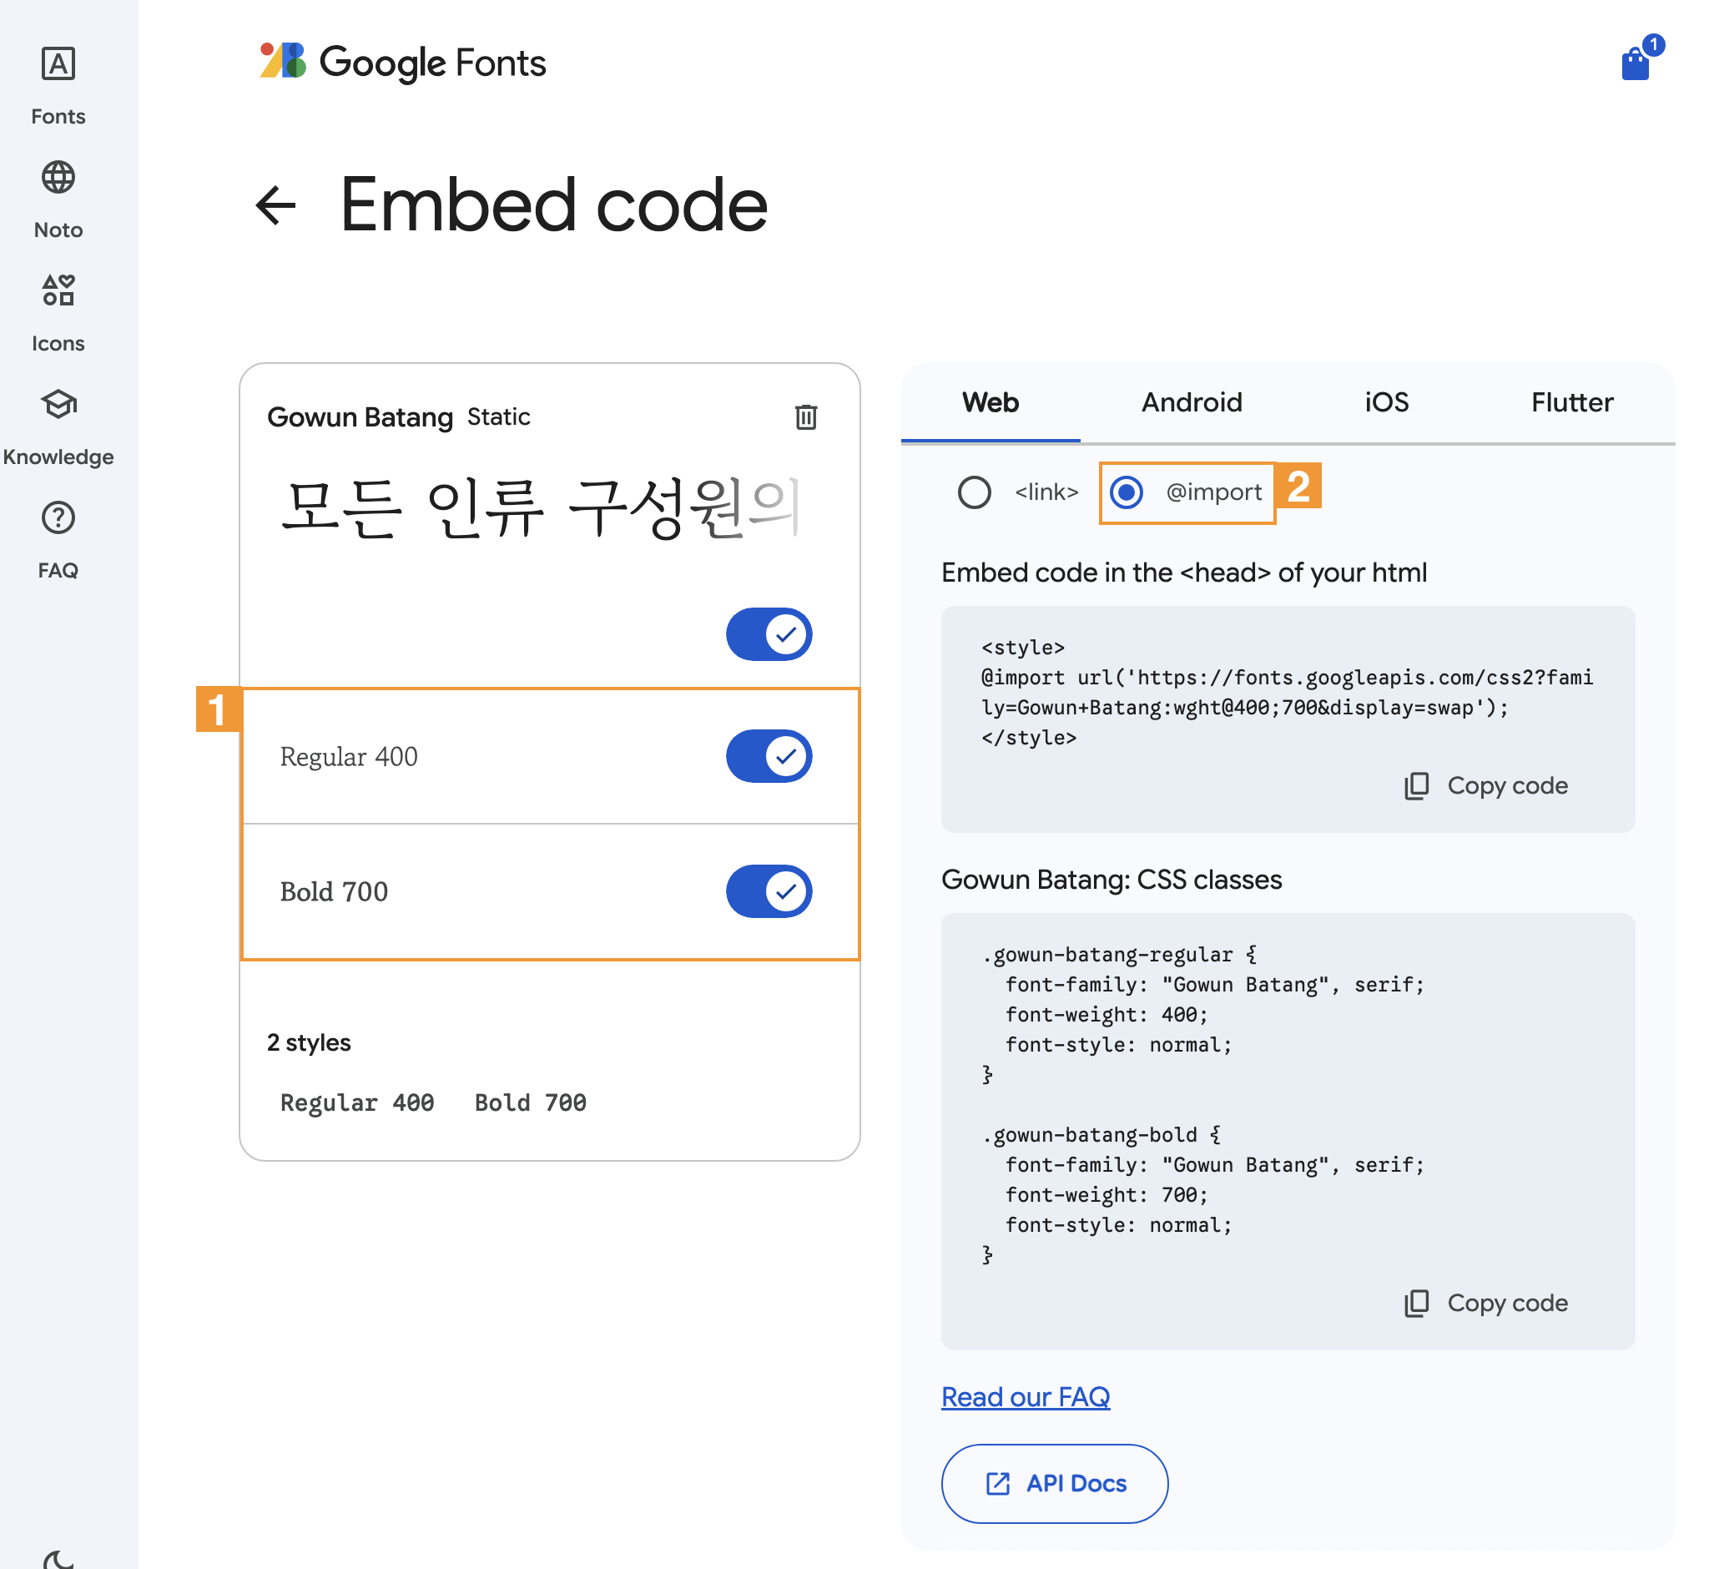
Task: Delete Gowun Batang with trash icon
Action: [x=805, y=416]
